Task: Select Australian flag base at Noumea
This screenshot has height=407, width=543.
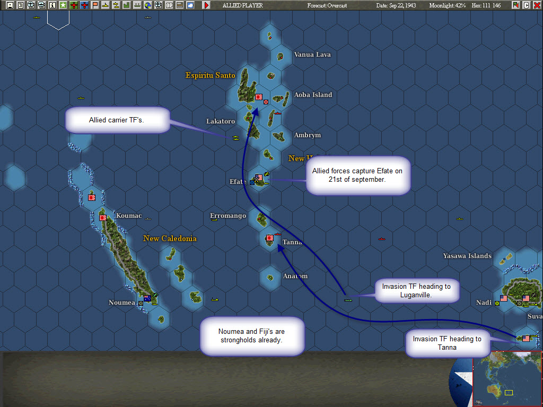Action: tap(147, 298)
